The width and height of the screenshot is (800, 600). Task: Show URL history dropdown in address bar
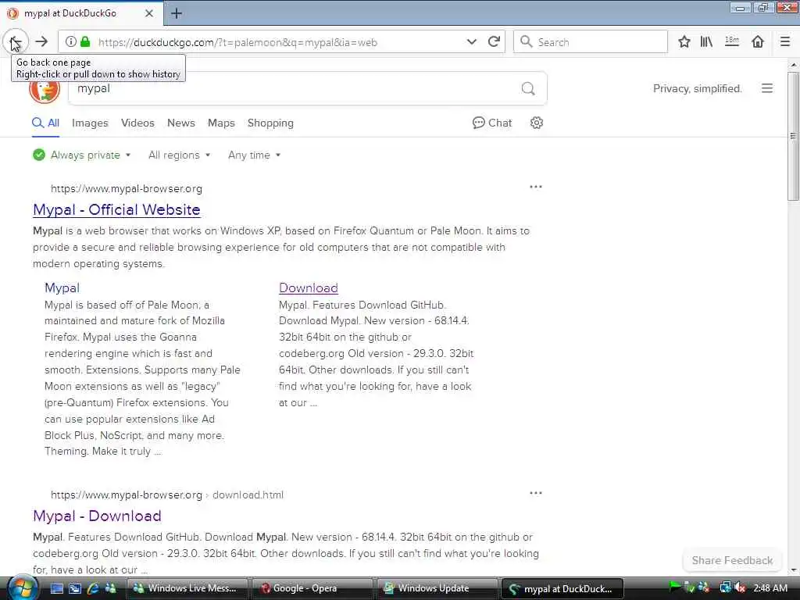pyautogui.click(x=471, y=42)
